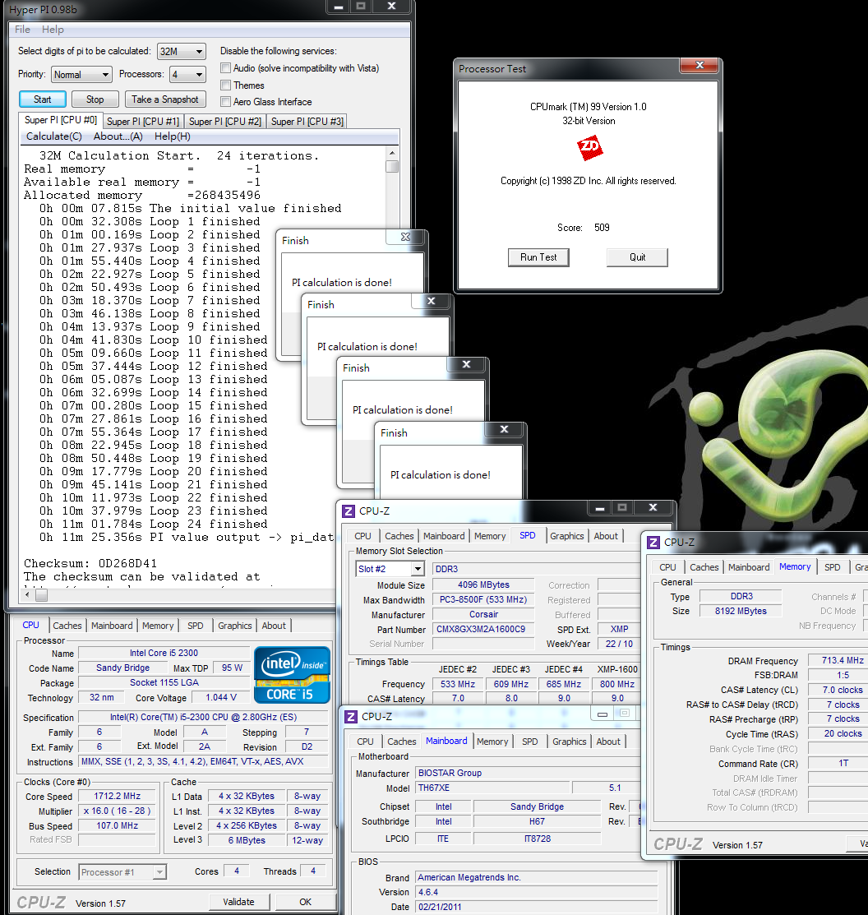
Task: Click the Super PI scroll up arrow
Action: click(x=392, y=153)
